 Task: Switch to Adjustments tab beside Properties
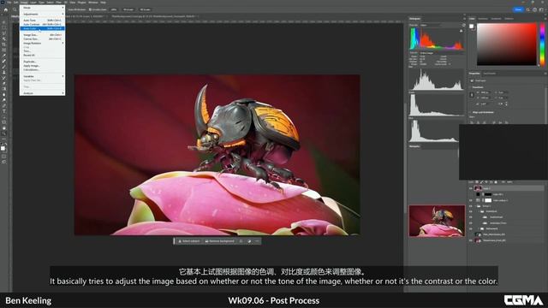[x=490, y=74]
